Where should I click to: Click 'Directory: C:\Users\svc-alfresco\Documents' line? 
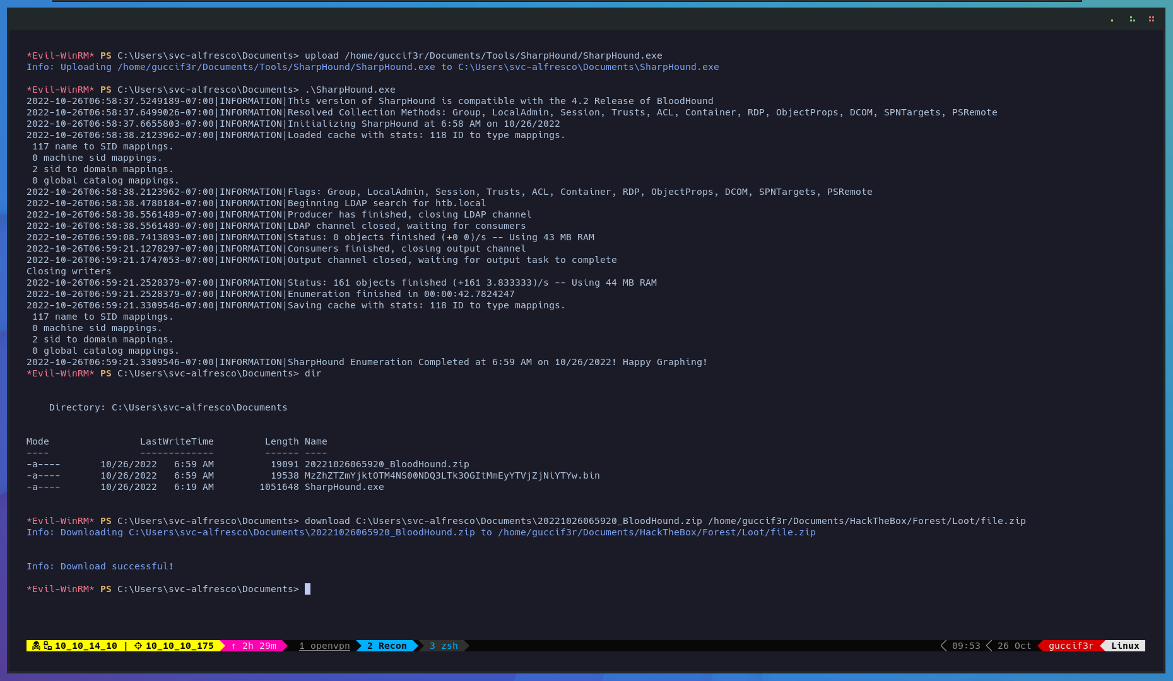(168, 407)
